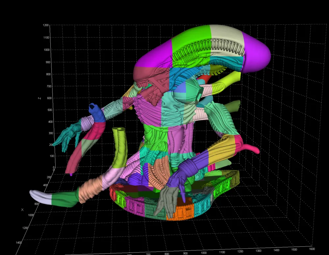Pick the 1000 tick on the Z axis
Viewport: 329px width, 255px height.
pos(47,50)
